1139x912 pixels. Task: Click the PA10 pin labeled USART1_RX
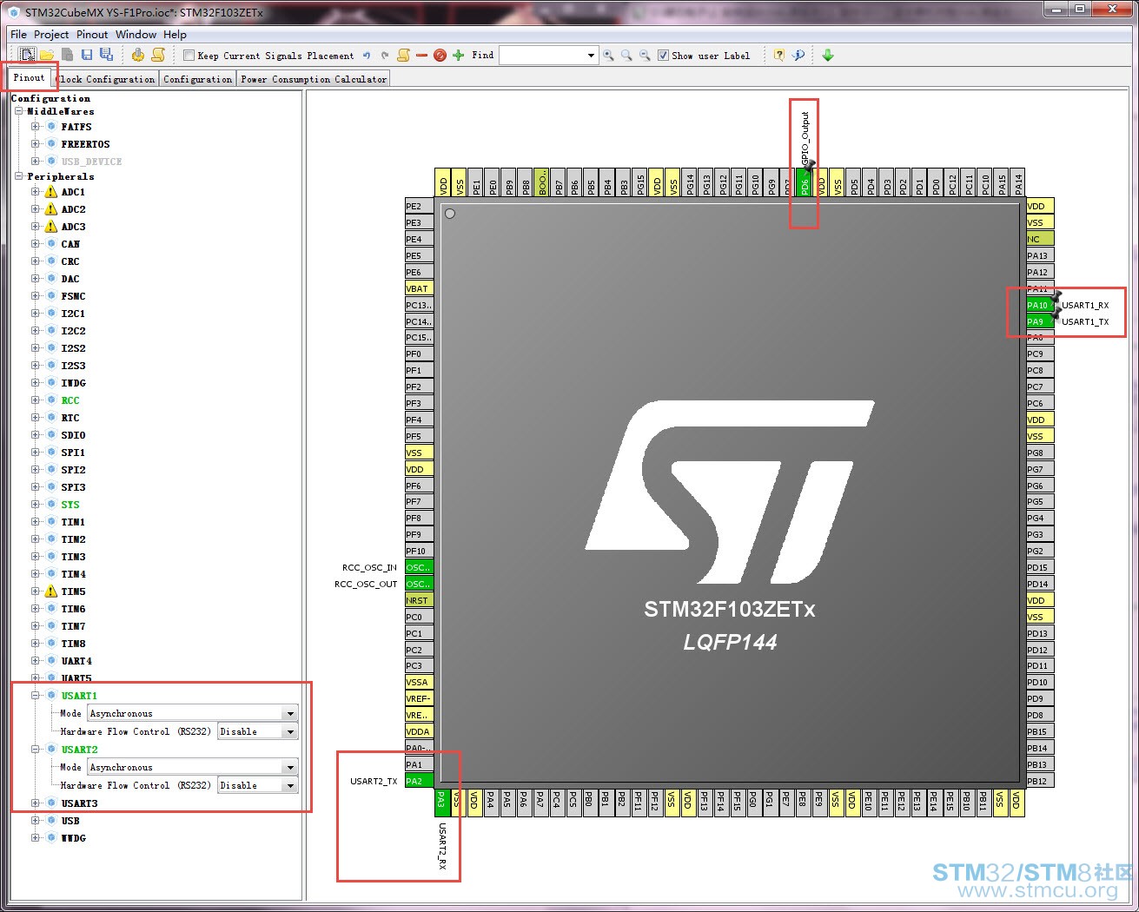[x=1040, y=305]
